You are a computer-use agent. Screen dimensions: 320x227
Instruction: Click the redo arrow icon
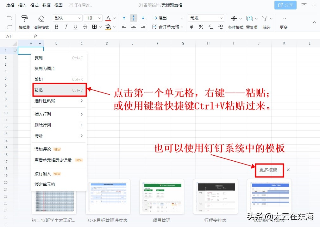(9, 27)
